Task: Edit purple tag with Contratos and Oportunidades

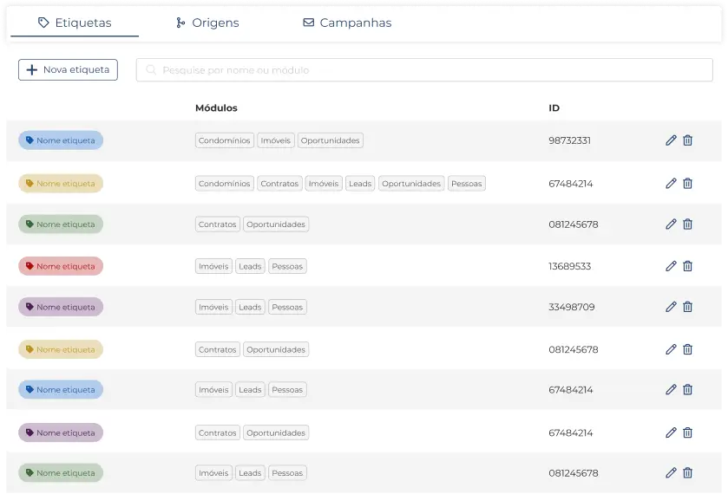Action: tap(671, 432)
